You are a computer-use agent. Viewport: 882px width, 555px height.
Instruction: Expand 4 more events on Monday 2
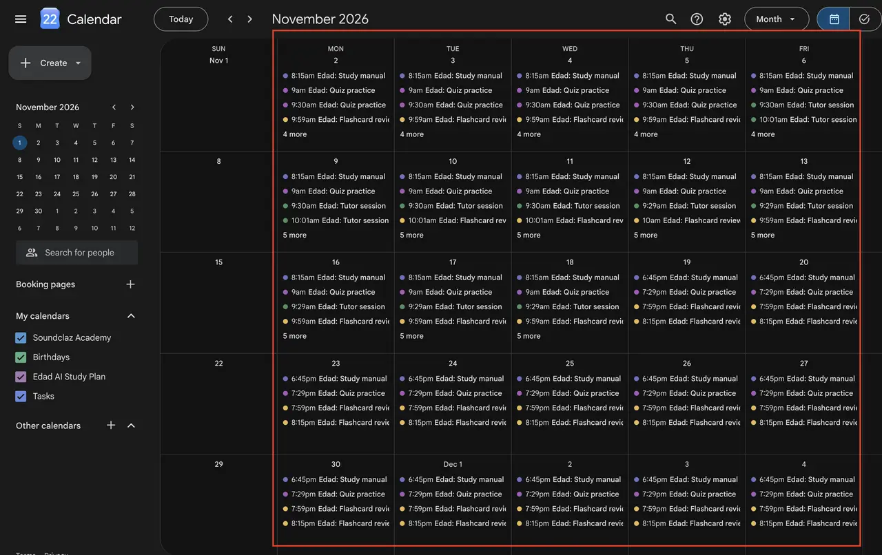[x=295, y=134]
